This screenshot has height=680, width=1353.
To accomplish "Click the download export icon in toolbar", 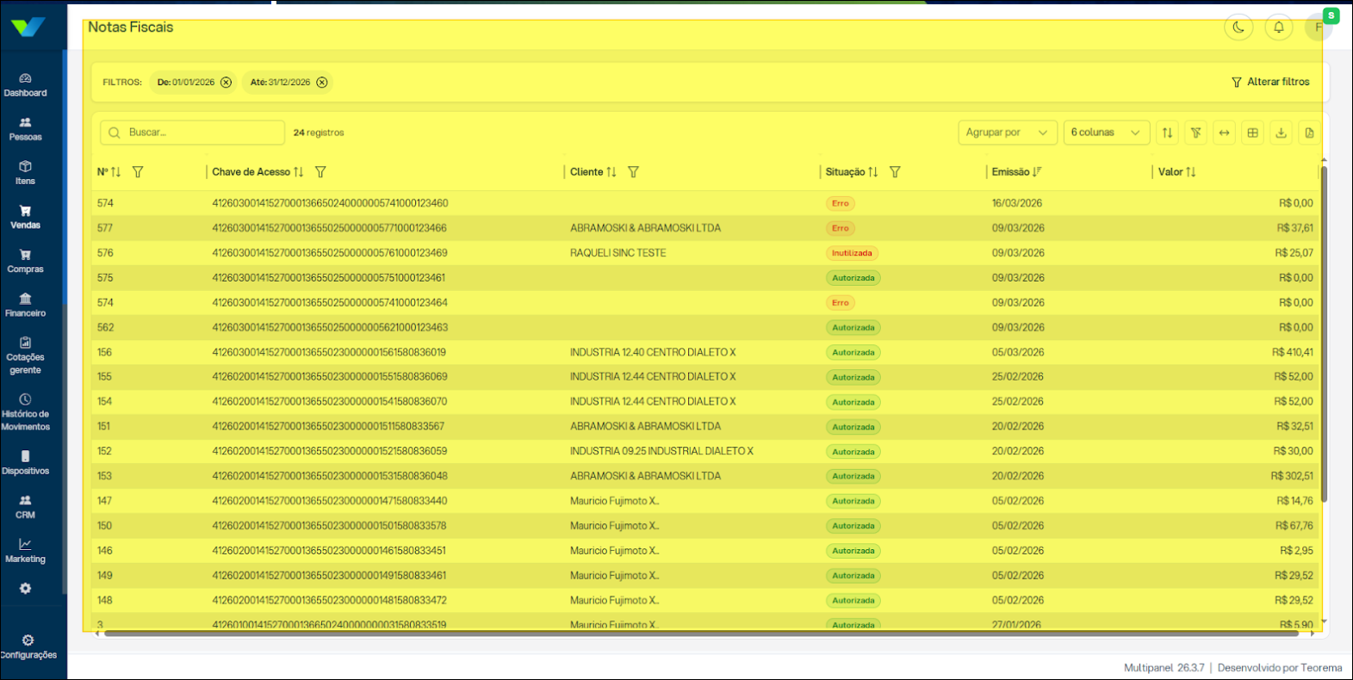I will pyautogui.click(x=1281, y=133).
